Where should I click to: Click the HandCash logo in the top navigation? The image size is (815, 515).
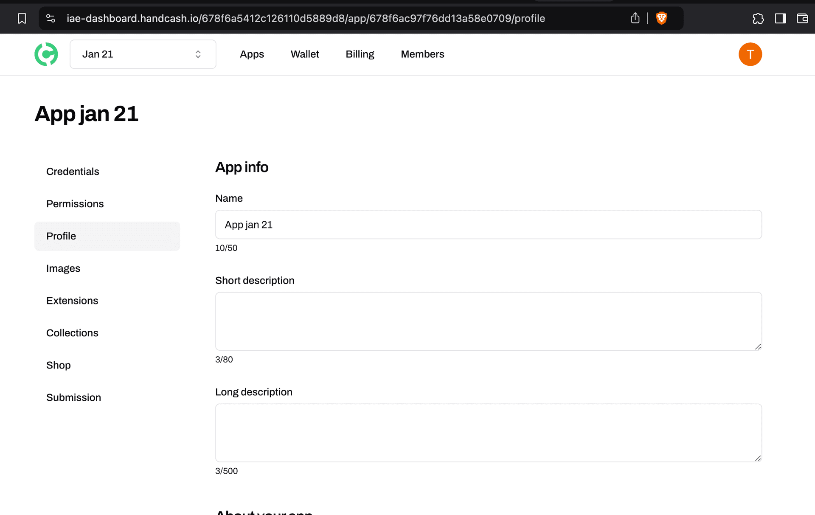tap(46, 54)
